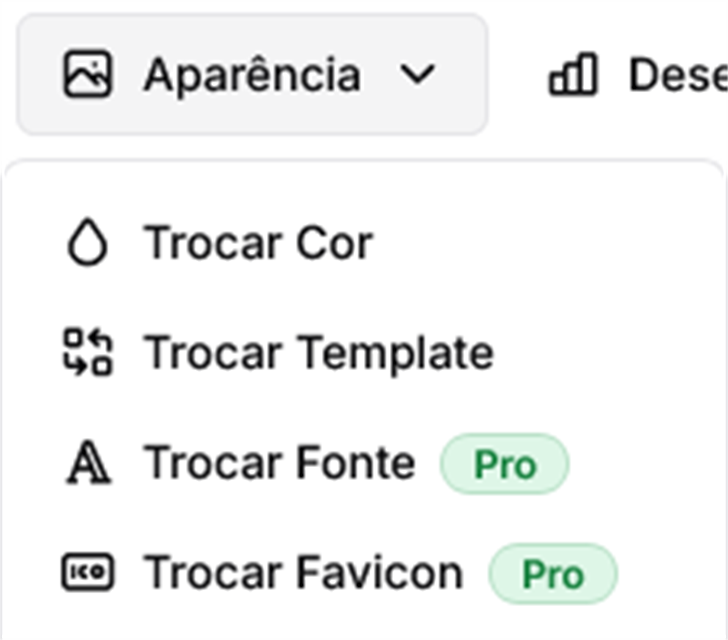
Task: Click the word Fonte in the menu
Action: click(356, 463)
